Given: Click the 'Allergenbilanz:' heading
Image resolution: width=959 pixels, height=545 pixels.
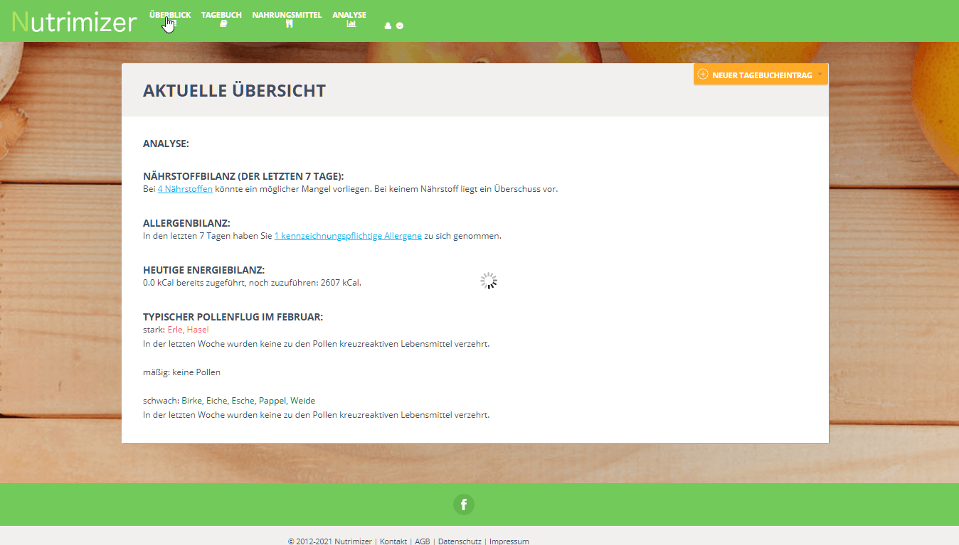Looking at the screenshot, I should coord(186,223).
